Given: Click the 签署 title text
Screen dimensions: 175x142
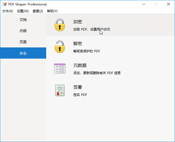Looking at the screenshot, I should click(x=78, y=87).
